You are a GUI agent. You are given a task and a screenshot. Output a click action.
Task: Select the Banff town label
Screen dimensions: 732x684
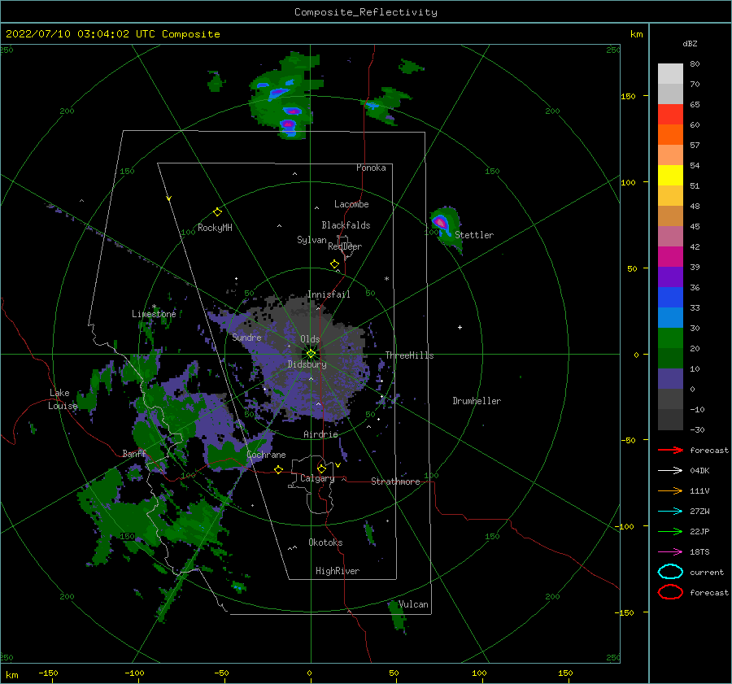tap(134, 453)
